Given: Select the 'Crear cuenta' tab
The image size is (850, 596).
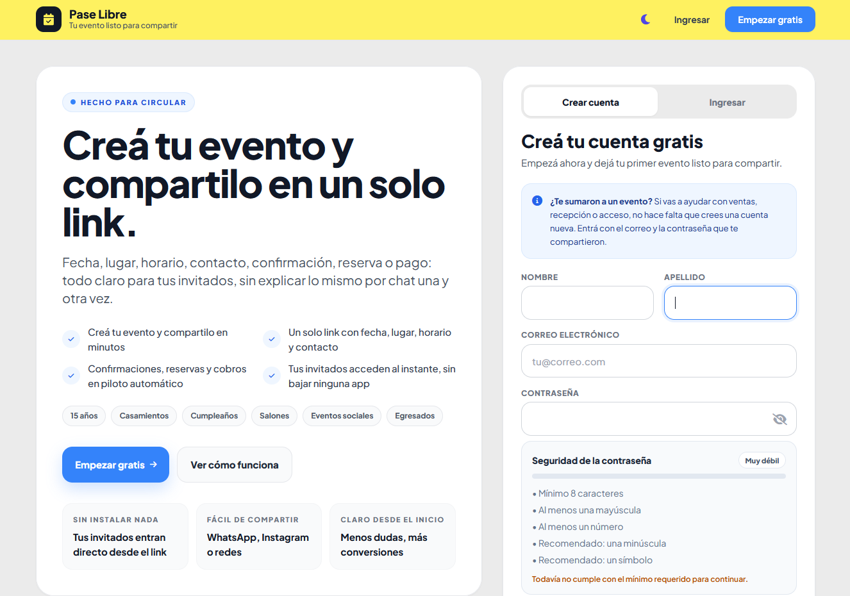Looking at the screenshot, I should pyautogui.click(x=590, y=103).
